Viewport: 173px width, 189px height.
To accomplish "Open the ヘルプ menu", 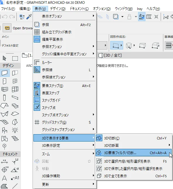I will pyautogui.click(x=153, y=9).
